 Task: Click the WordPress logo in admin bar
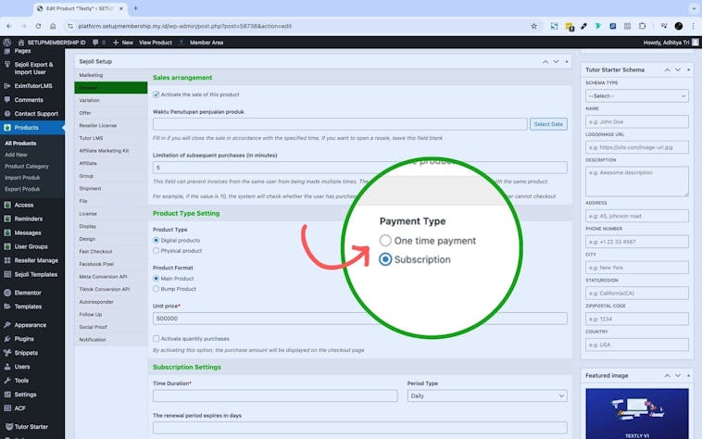[x=6, y=43]
